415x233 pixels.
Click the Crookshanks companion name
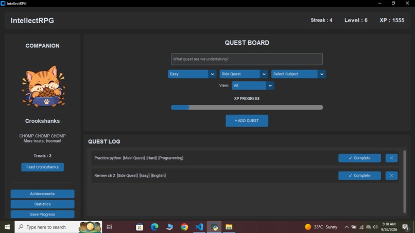[42, 121]
